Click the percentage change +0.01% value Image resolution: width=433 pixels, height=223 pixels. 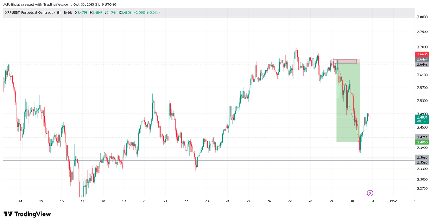tap(154, 12)
